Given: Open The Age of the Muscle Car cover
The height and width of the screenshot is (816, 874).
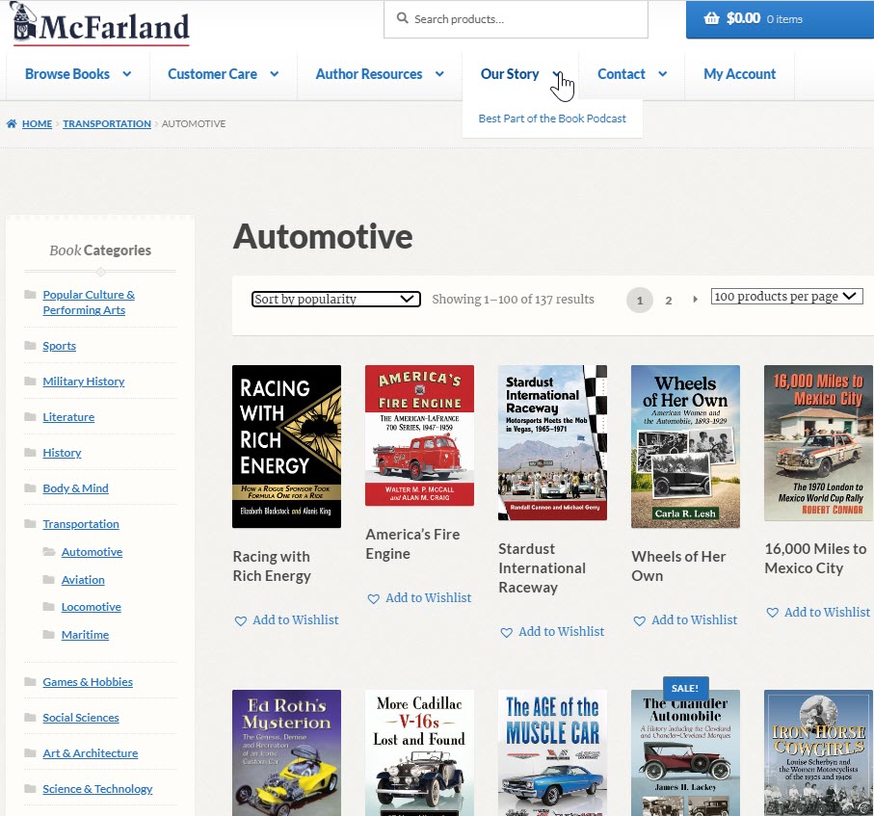Looking at the screenshot, I should click(552, 753).
